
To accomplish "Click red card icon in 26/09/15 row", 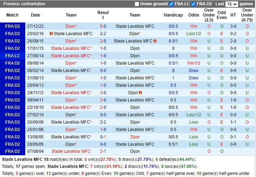I will coord(155,41).
